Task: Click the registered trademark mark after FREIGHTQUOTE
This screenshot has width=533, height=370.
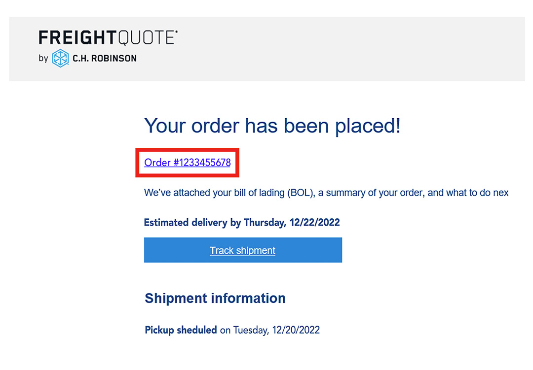Action: coord(177,32)
